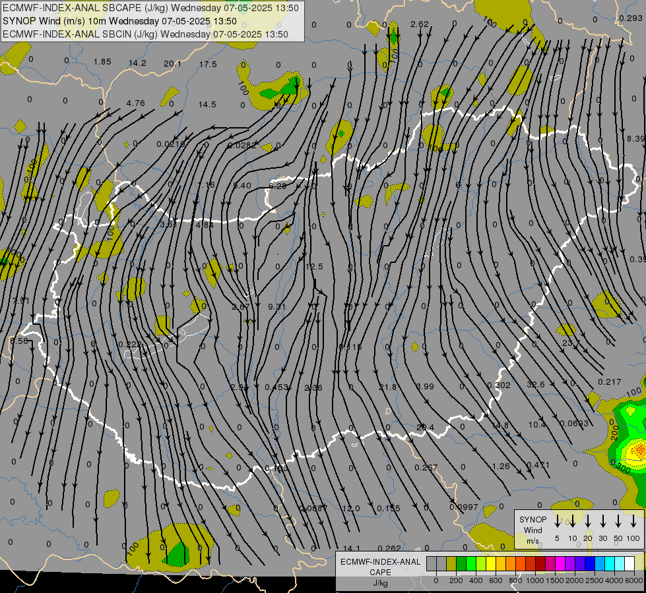This screenshot has width=646, height=593.
Task: Click the 4.84 map value
Action: (205, 225)
